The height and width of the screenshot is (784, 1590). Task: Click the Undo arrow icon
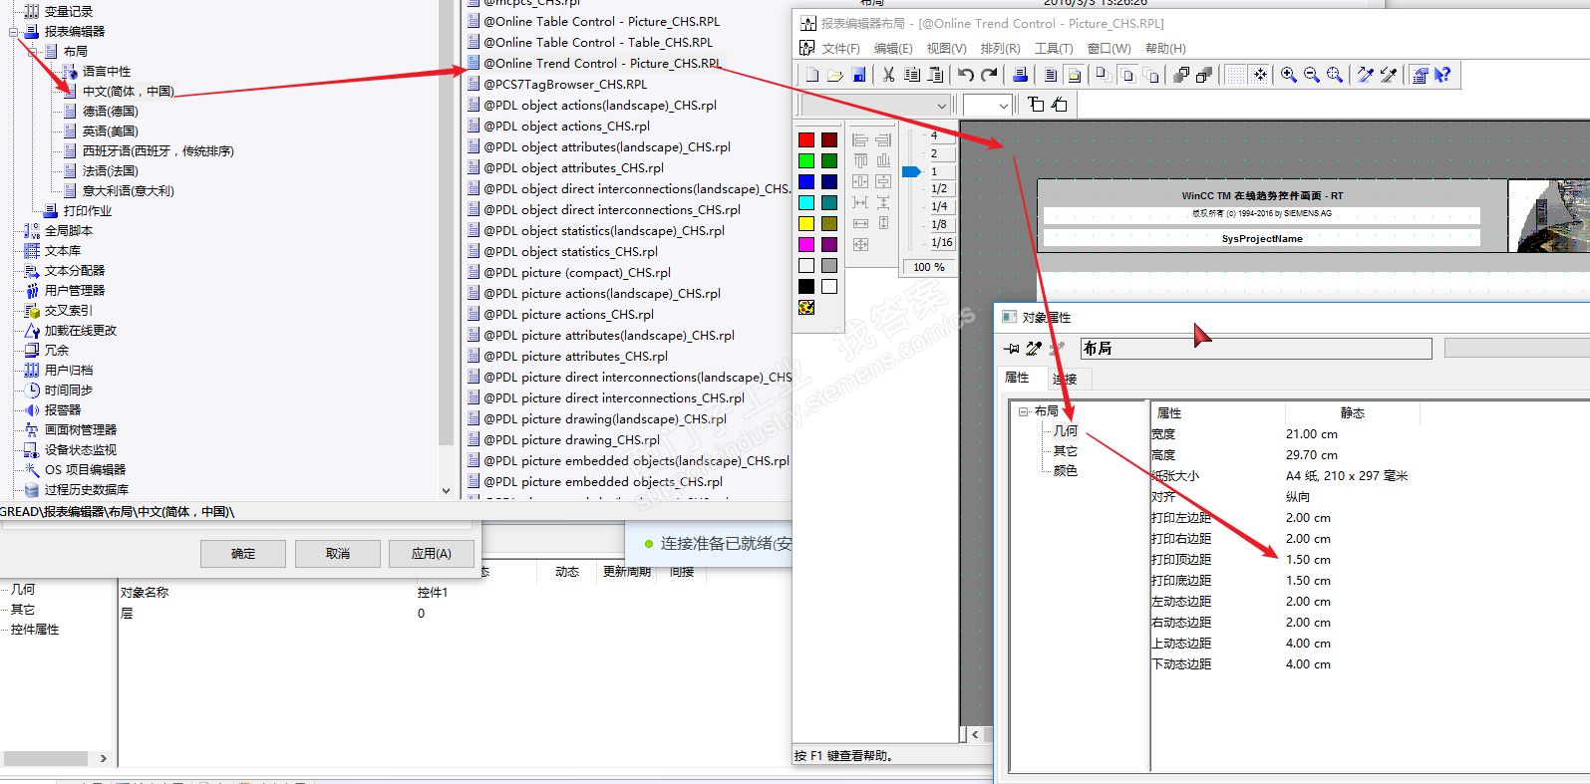[x=965, y=75]
